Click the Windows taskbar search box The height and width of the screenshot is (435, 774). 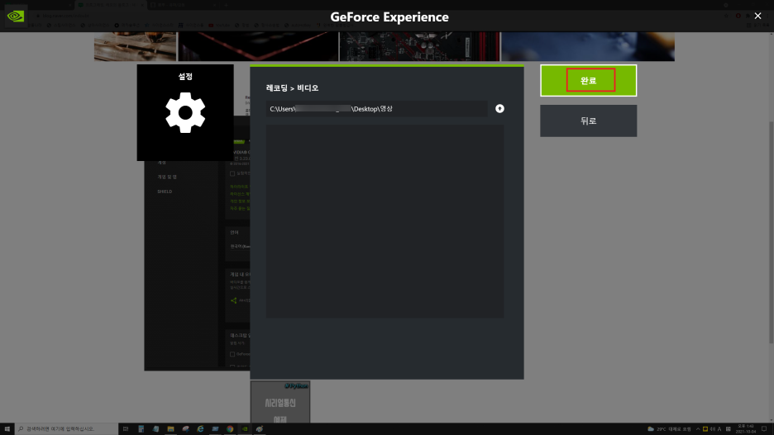66,428
